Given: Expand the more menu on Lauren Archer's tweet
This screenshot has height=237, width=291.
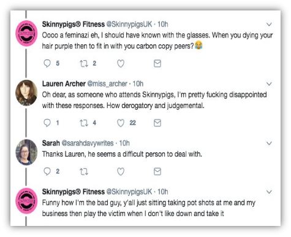Looking at the screenshot, I should click(x=270, y=84).
